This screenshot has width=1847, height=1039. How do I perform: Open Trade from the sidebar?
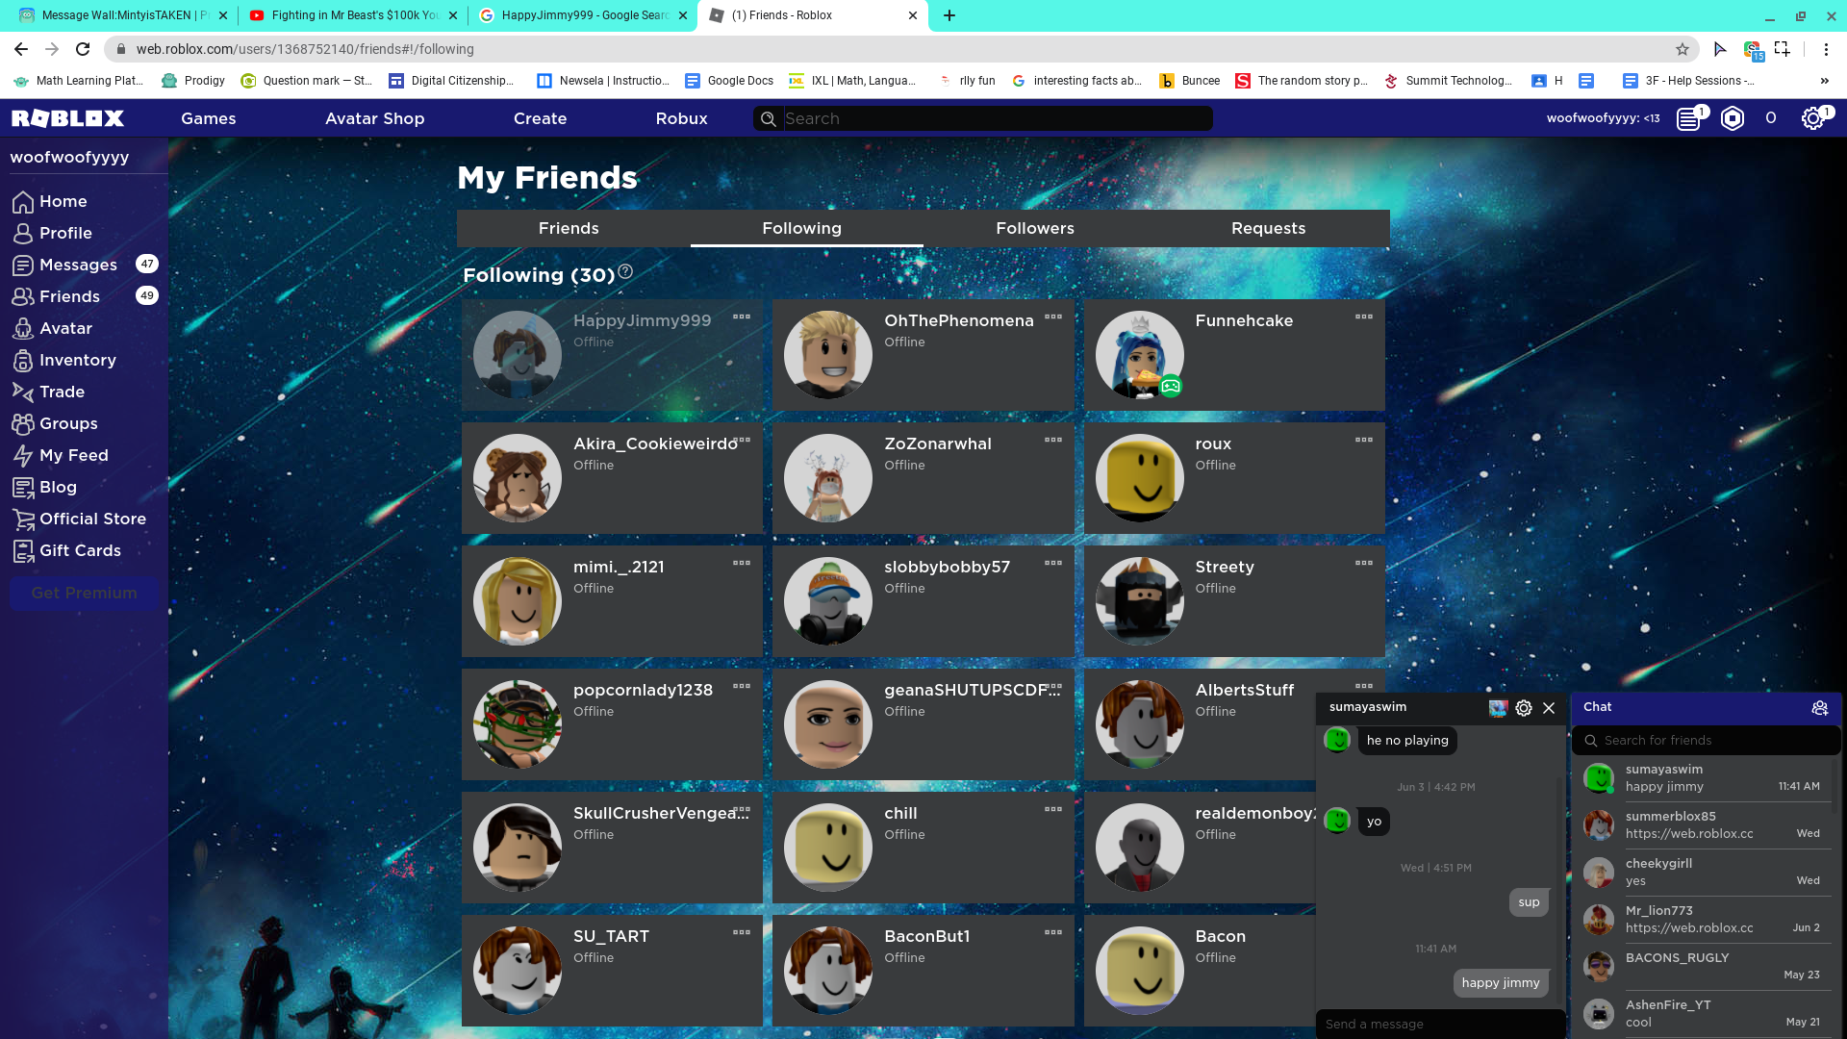tap(62, 392)
